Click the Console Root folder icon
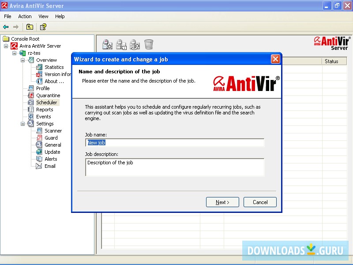 6,39
